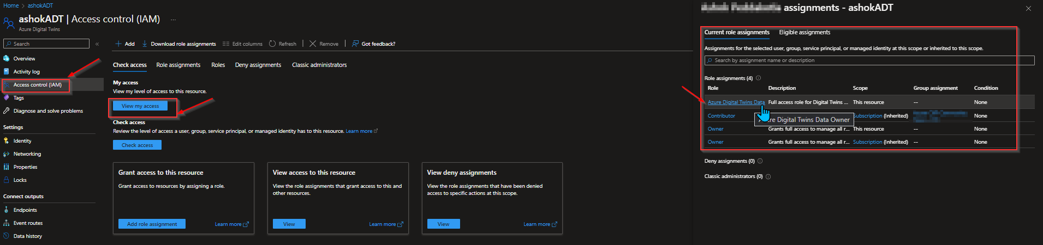
Task: Open the Activity log icon in sidebar
Action: pyautogui.click(x=7, y=71)
